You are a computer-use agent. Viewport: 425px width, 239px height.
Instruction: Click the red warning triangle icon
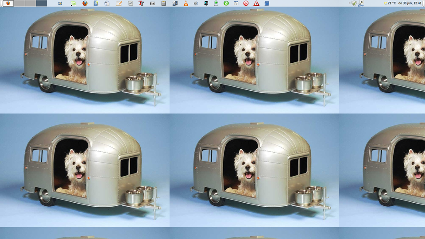click(x=256, y=3)
